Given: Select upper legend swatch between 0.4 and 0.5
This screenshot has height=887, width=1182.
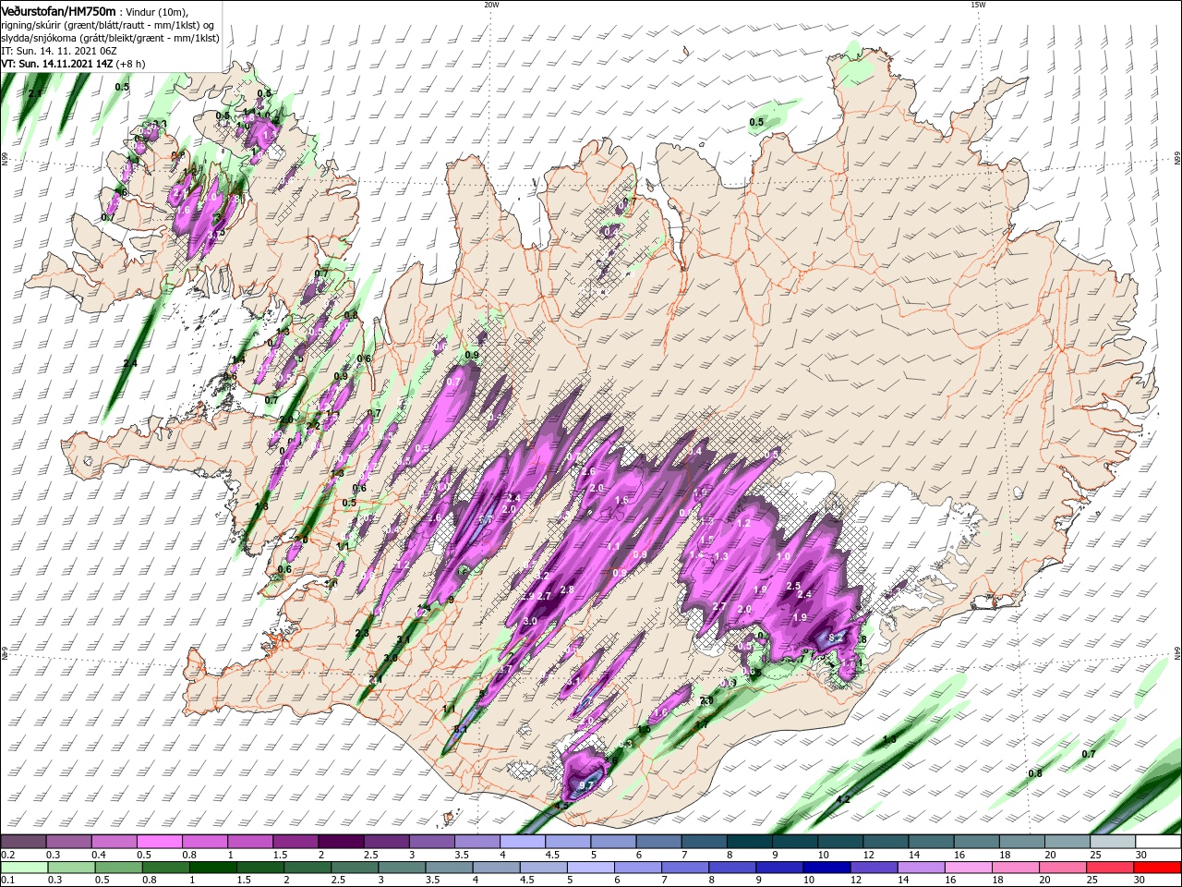Looking at the screenshot, I should [x=114, y=842].
